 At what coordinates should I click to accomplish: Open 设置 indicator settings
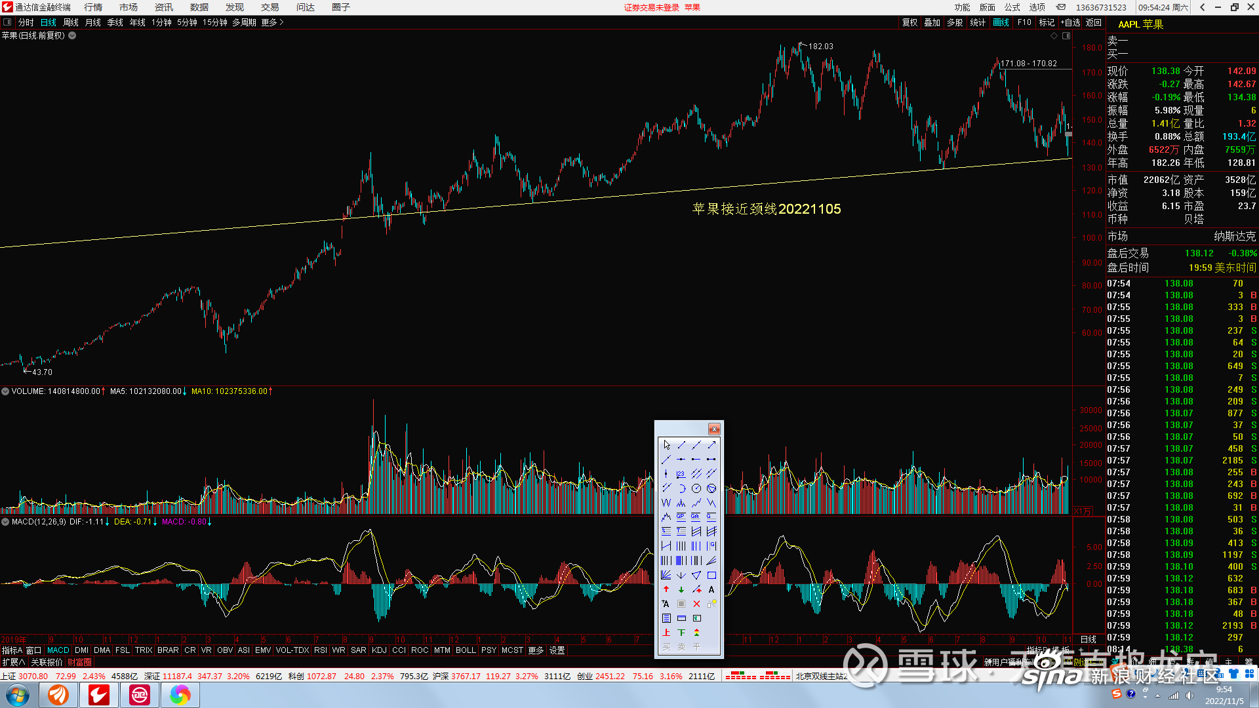[557, 650]
